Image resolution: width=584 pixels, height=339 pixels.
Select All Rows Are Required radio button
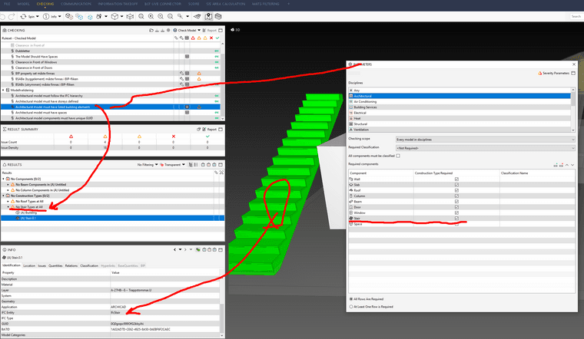tap(351, 299)
